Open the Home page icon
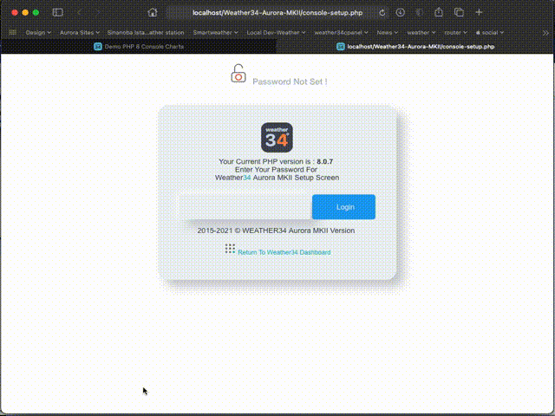The height and width of the screenshot is (416, 555). tap(153, 12)
